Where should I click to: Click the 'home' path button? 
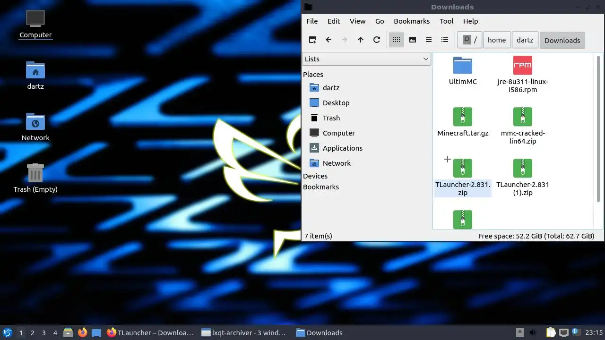pos(497,40)
